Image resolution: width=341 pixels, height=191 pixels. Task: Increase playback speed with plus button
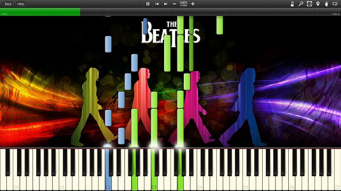193,4
